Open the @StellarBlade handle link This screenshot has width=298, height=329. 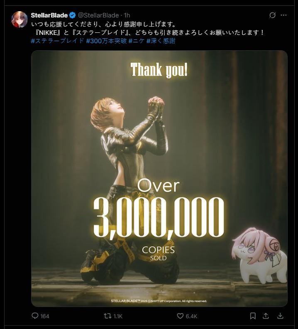point(98,15)
